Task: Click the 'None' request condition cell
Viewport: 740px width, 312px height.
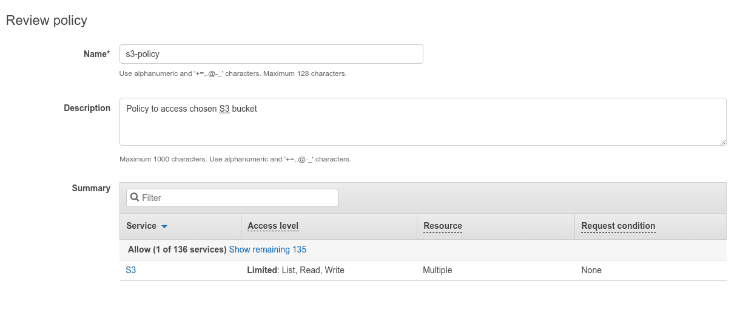Action: [x=591, y=270]
